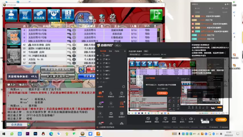Toggle visibility eye of 窗口 2 source
Image resolution: width=243 pixels, height=137 pixels.
[98, 74]
